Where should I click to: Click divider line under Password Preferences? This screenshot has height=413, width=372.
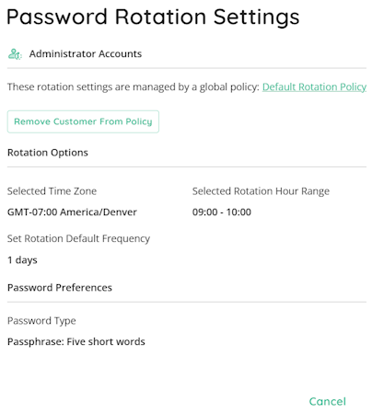click(x=187, y=302)
